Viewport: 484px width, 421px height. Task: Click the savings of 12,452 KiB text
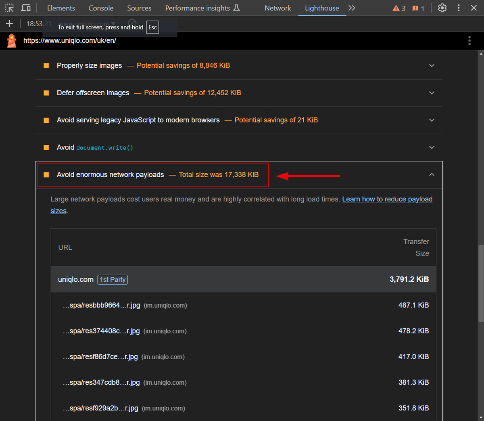click(192, 93)
